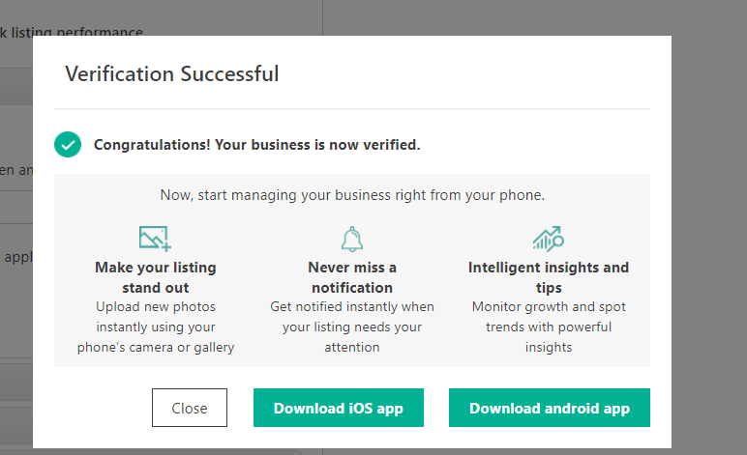Download the android app
Screen dimensions: 747x455
click(550, 408)
